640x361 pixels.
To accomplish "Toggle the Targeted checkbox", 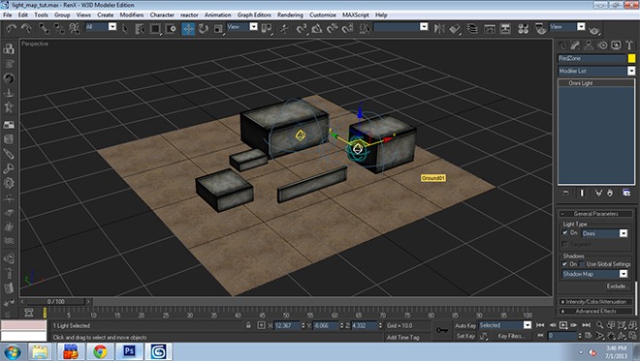I will 565,244.
